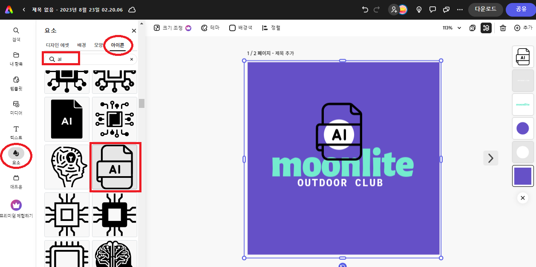Screen dimensions: 536x267
Task: Clear the search field text
Action: click(x=132, y=59)
